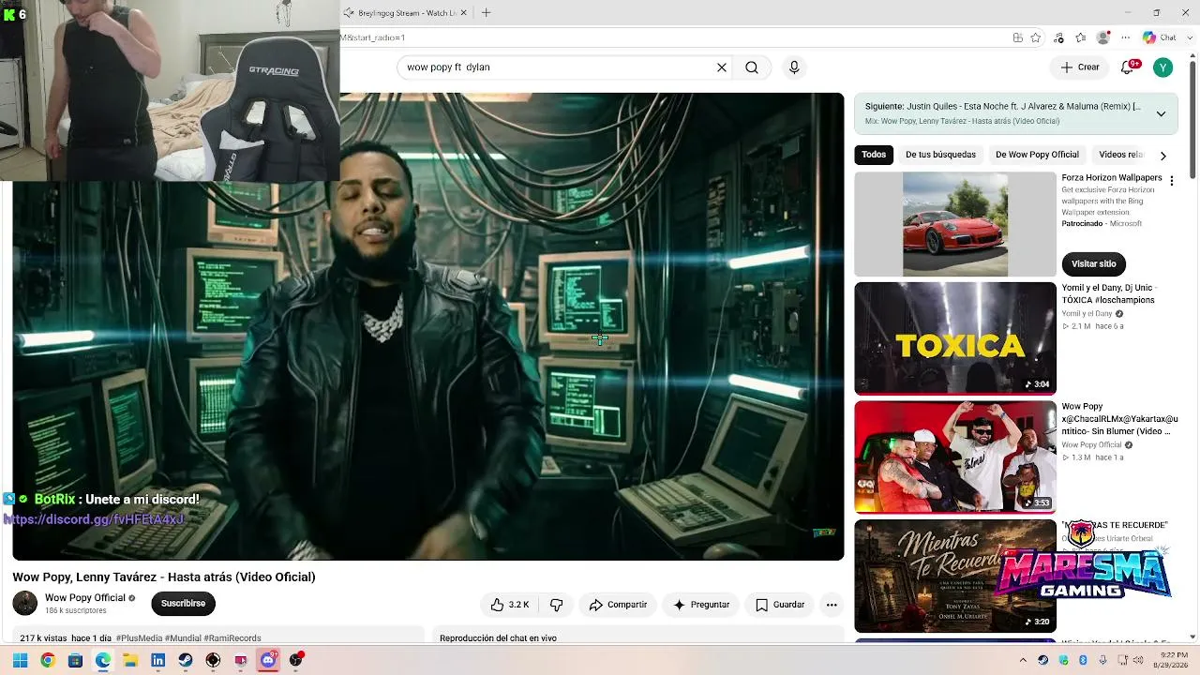Share the video via Compartir
This screenshot has width=1200, height=675.
coord(618,605)
